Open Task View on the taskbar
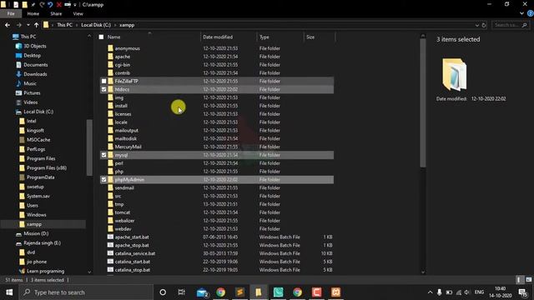Viewport: 534px width, 300px height. [x=182, y=292]
